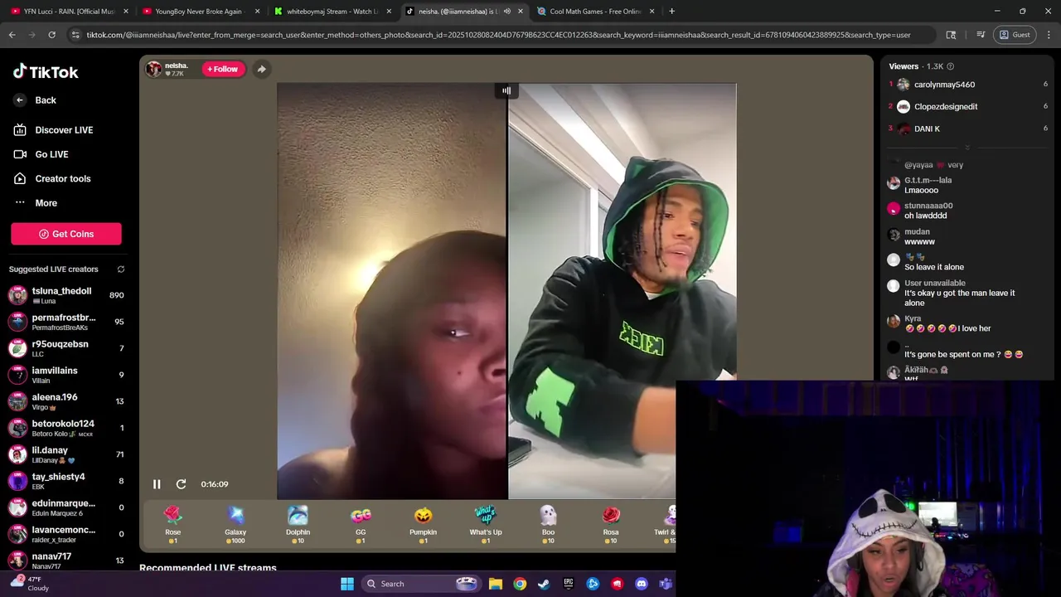Screen dimensions: 1061x597
Task: Reload the page in Chrome
Action: (51, 35)
